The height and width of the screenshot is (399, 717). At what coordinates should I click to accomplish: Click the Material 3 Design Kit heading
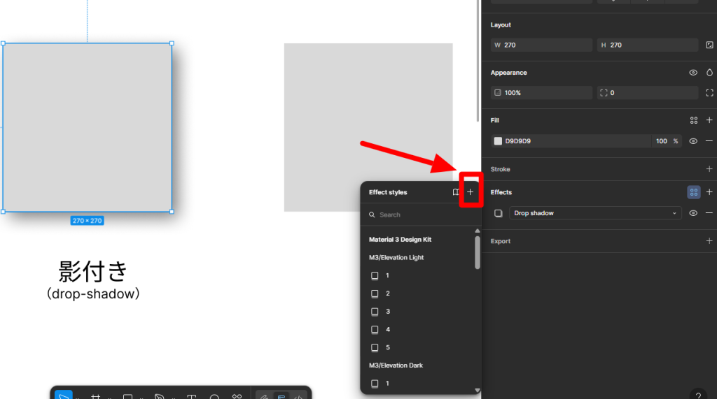point(400,240)
